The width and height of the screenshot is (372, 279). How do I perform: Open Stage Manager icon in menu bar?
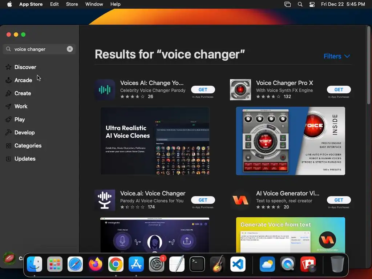pyautogui.click(x=288, y=4)
